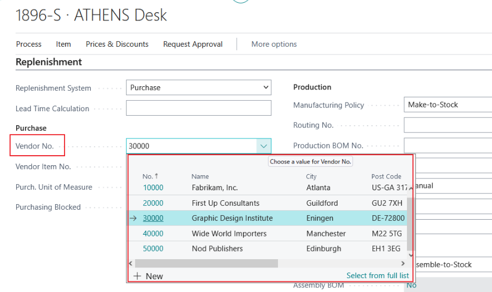The width and height of the screenshot is (492, 292).
Task: Sort vendors by Post Code column
Action: click(386, 176)
